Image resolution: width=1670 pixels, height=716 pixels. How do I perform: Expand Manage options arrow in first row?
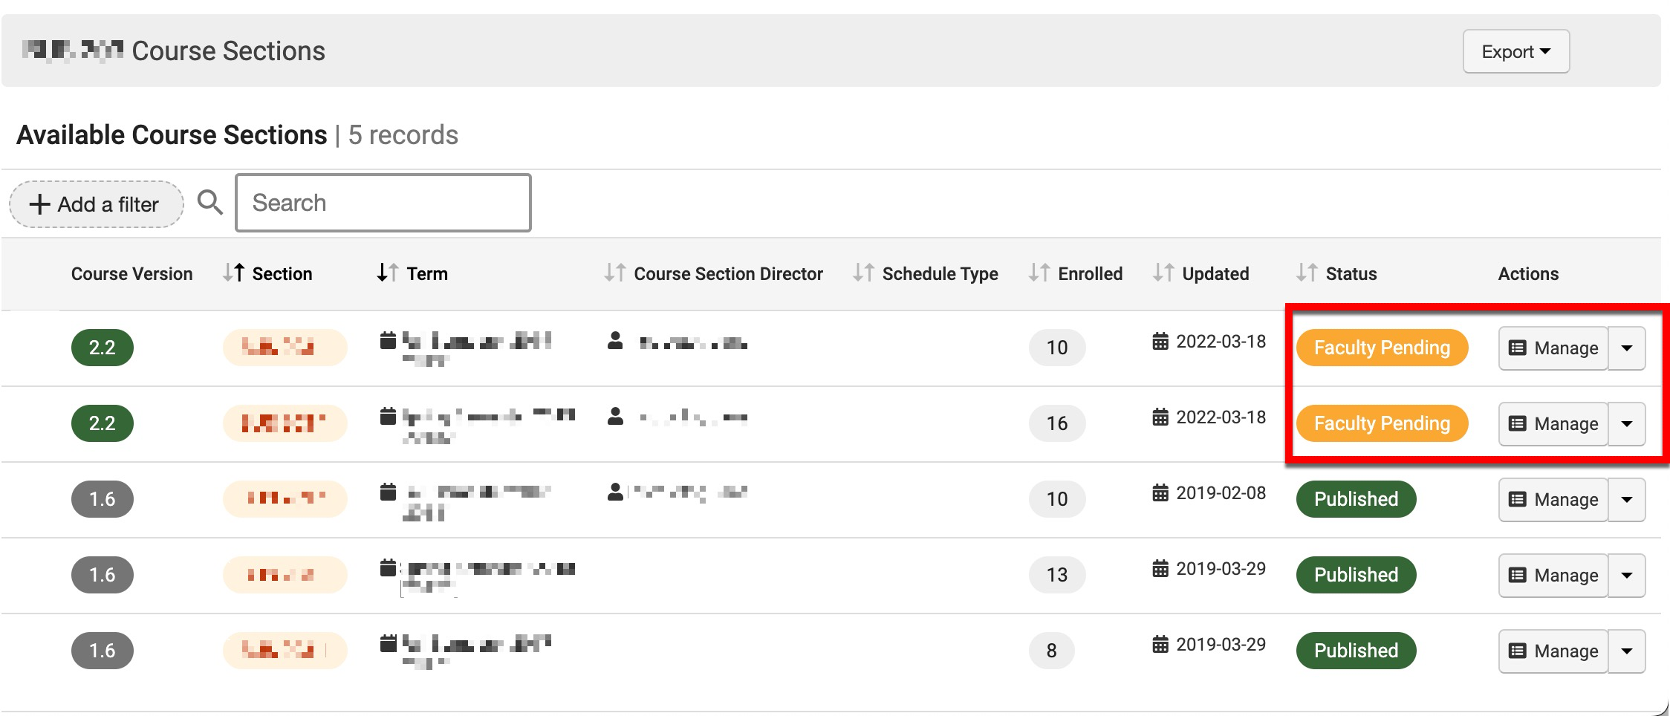click(1627, 348)
